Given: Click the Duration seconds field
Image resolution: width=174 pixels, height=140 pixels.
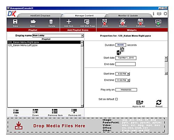Looking at the screenshot, I should point(121,45).
